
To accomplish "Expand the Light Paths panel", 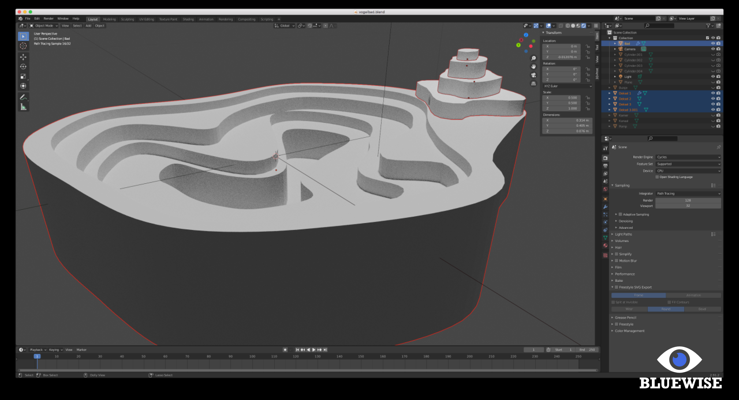I will (x=623, y=234).
